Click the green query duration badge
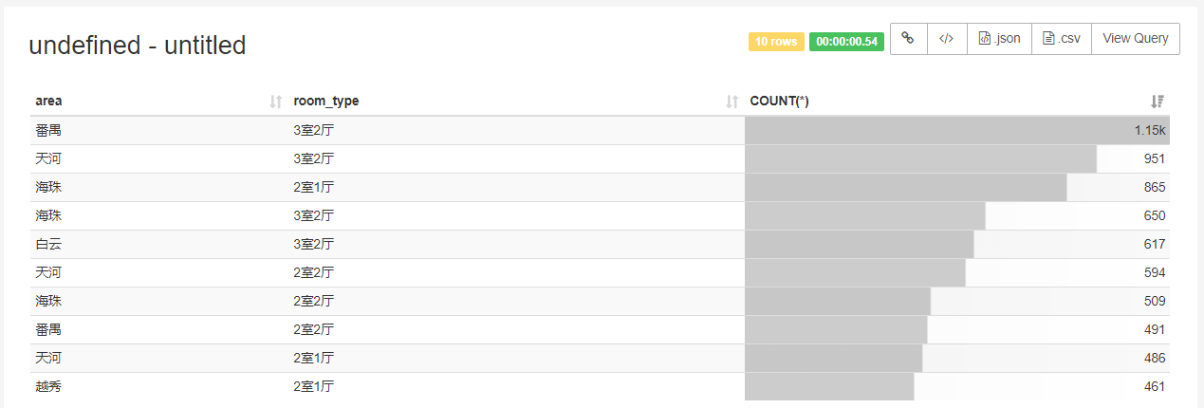 tap(846, 42)
